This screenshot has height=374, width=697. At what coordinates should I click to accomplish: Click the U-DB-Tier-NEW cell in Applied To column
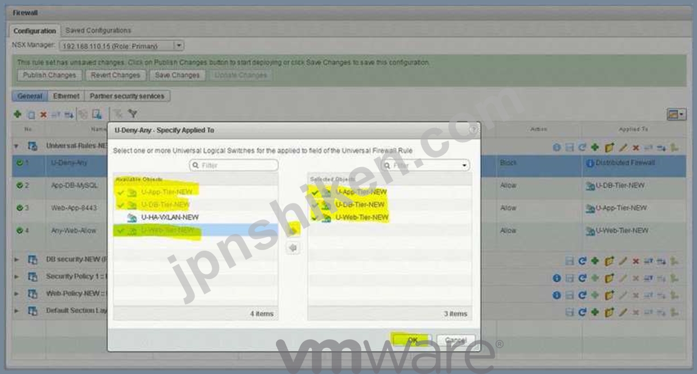(x=621, y=185)
